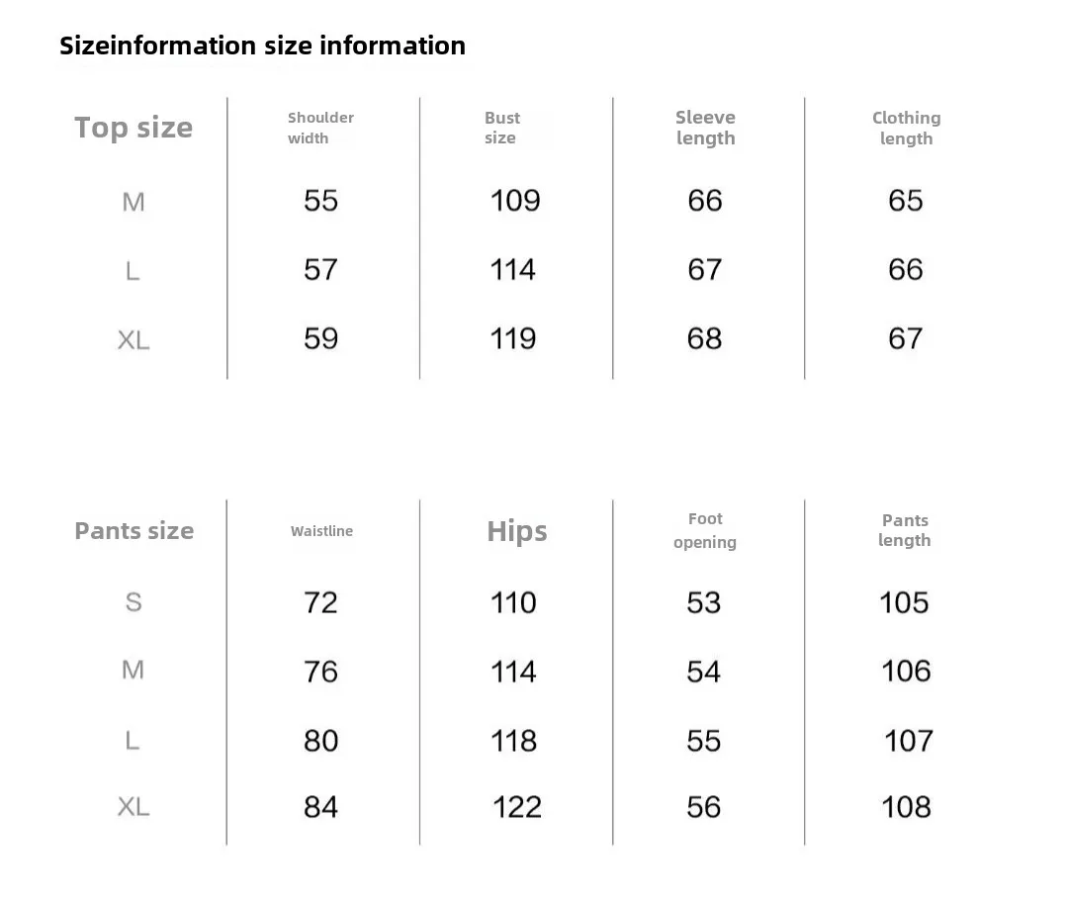This screenshot has height=906, width=1068.
Task: Select the pants length value 108
Action: [906, 808]
